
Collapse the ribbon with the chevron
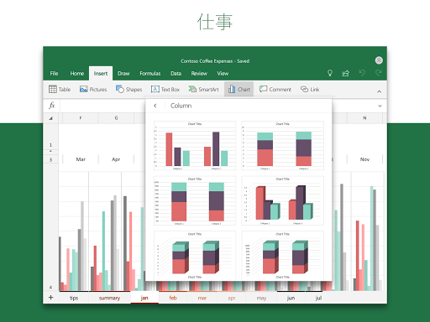point(379,91)
